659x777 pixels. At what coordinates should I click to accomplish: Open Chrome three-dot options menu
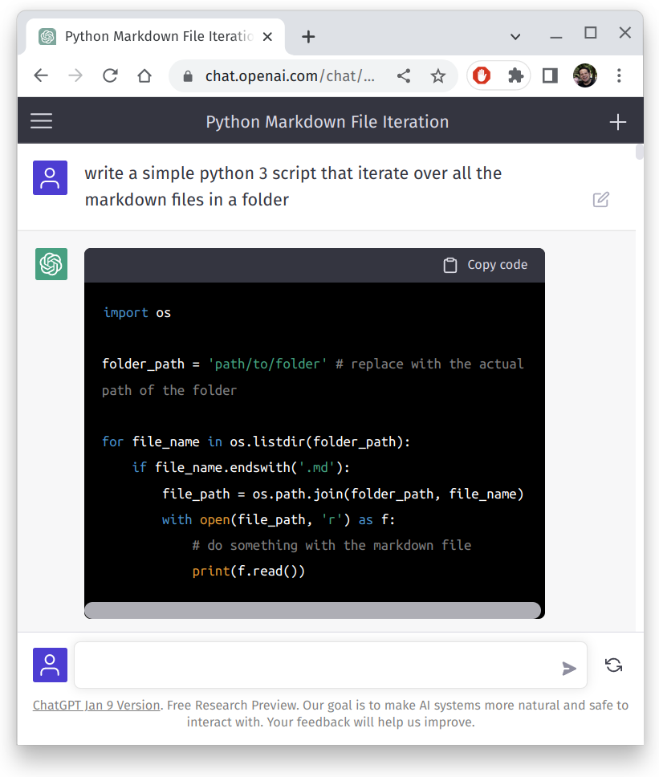[619, 75]
